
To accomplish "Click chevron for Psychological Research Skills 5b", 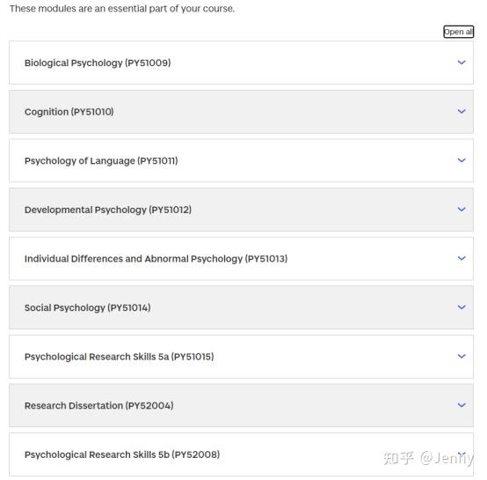I will point(462,454).
